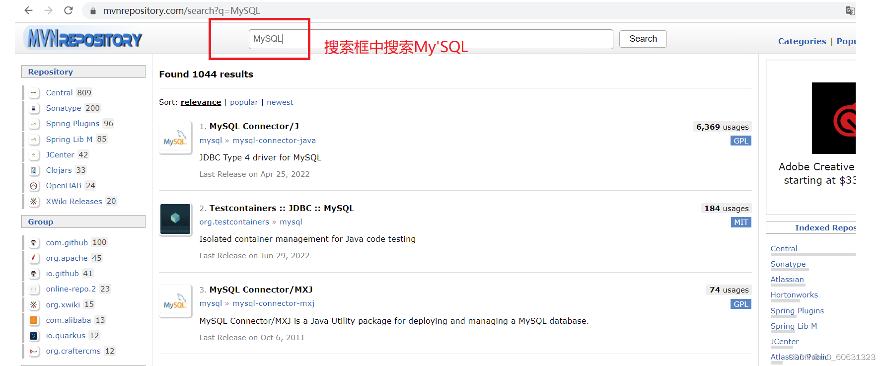Click the Sonatype repository icon
This screenshot has width=883, height=366.
[x=34, y=108]
